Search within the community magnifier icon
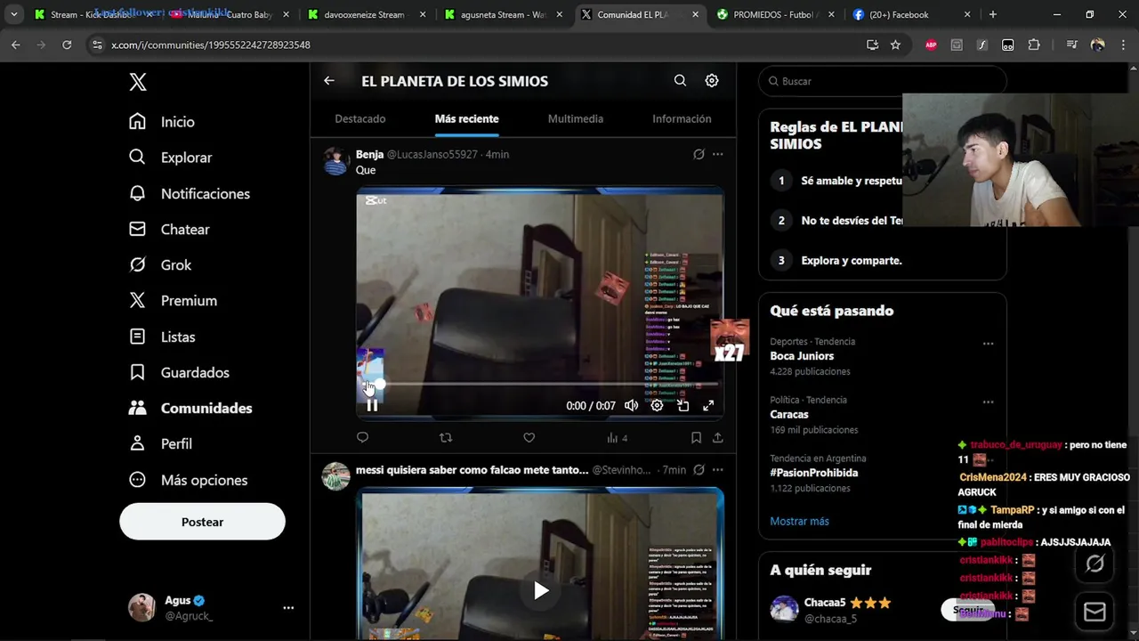 pyautogui.click(x=680, y=80)
